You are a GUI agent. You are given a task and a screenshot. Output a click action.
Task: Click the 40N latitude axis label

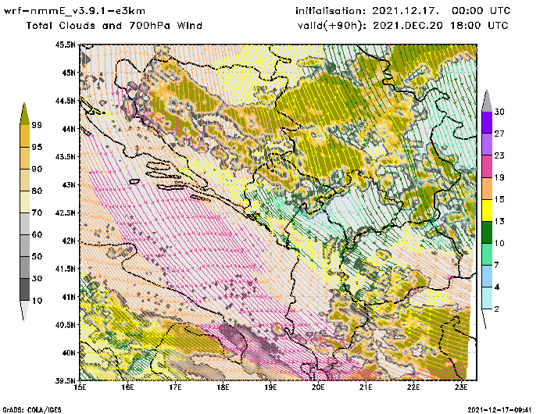point(69,352)
